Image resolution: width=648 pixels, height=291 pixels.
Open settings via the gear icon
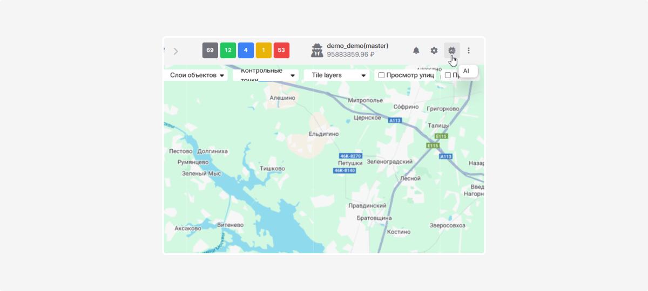pos(434,51)
